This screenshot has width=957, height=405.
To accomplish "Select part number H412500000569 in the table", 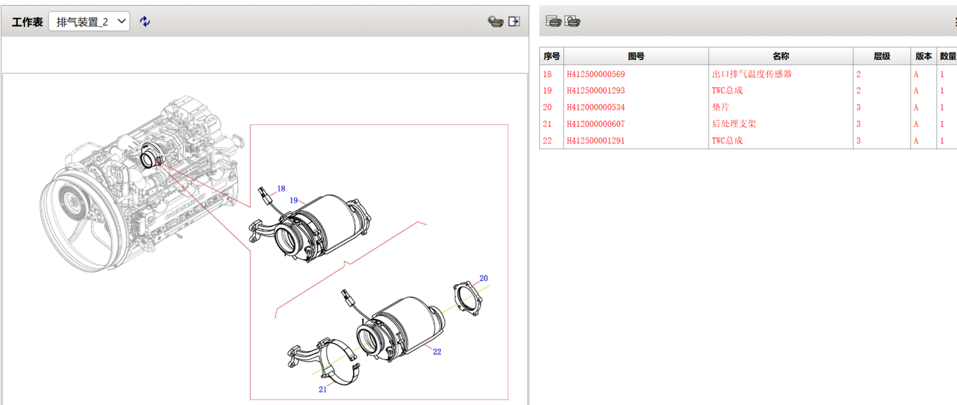I will click(x=595, y=74).
